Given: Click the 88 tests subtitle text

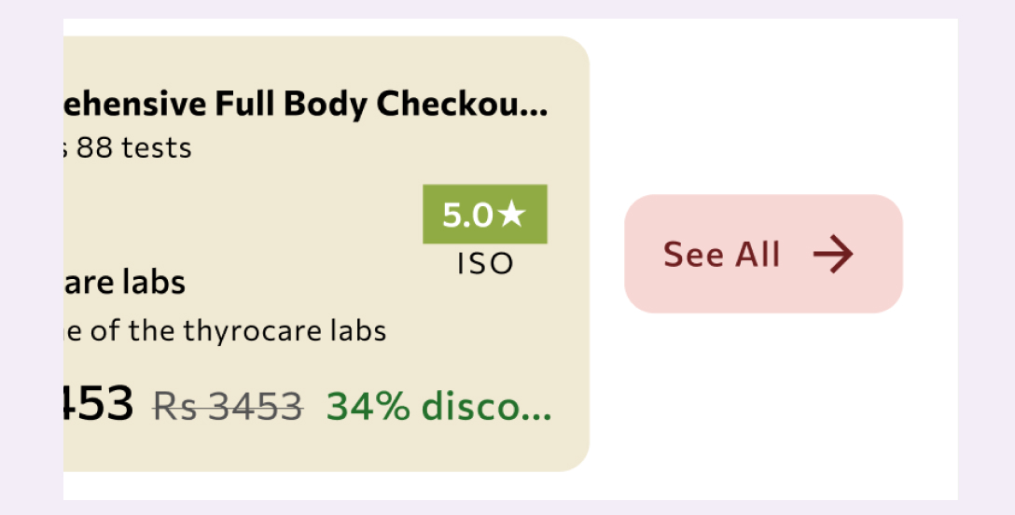Looking at the screenshot, I should 128,148.
